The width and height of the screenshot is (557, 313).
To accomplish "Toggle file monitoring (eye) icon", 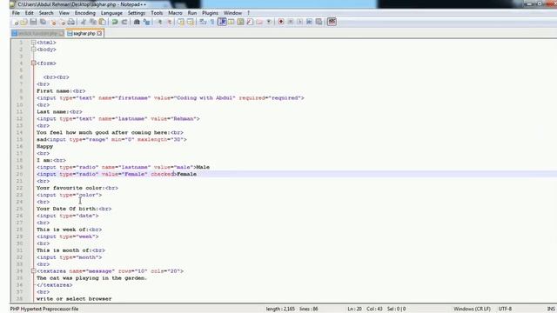I will coord(269,22).
